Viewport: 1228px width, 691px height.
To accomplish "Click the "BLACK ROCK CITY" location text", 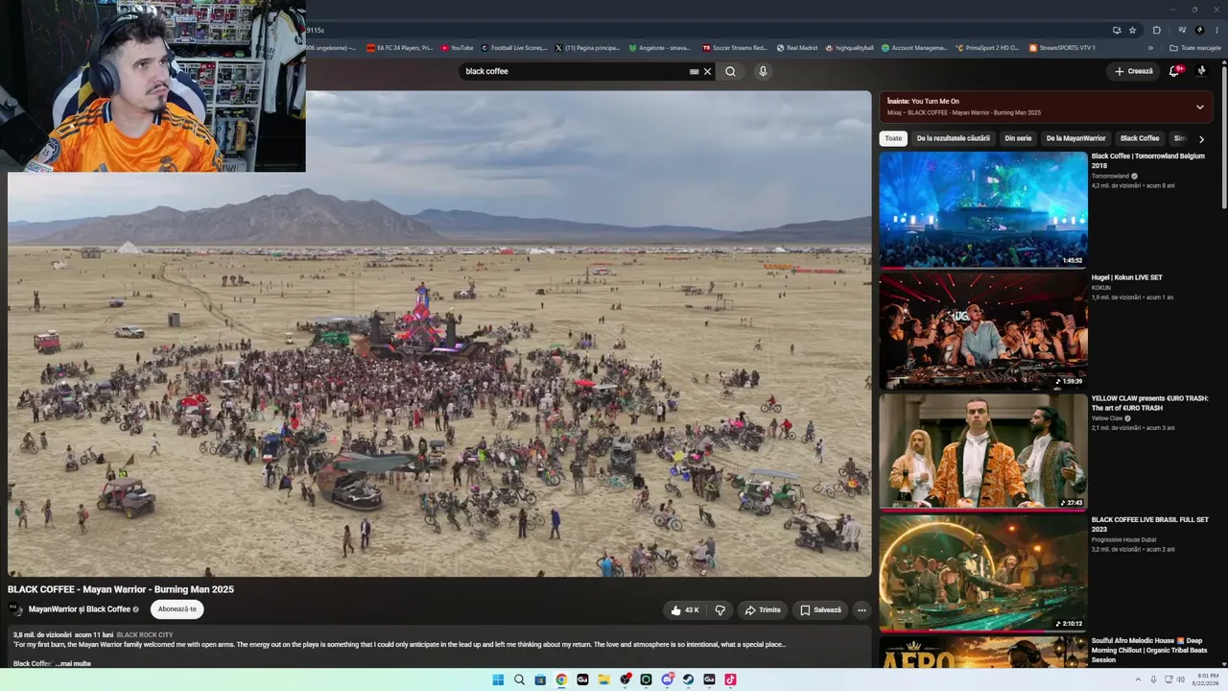I will [145, 635].
